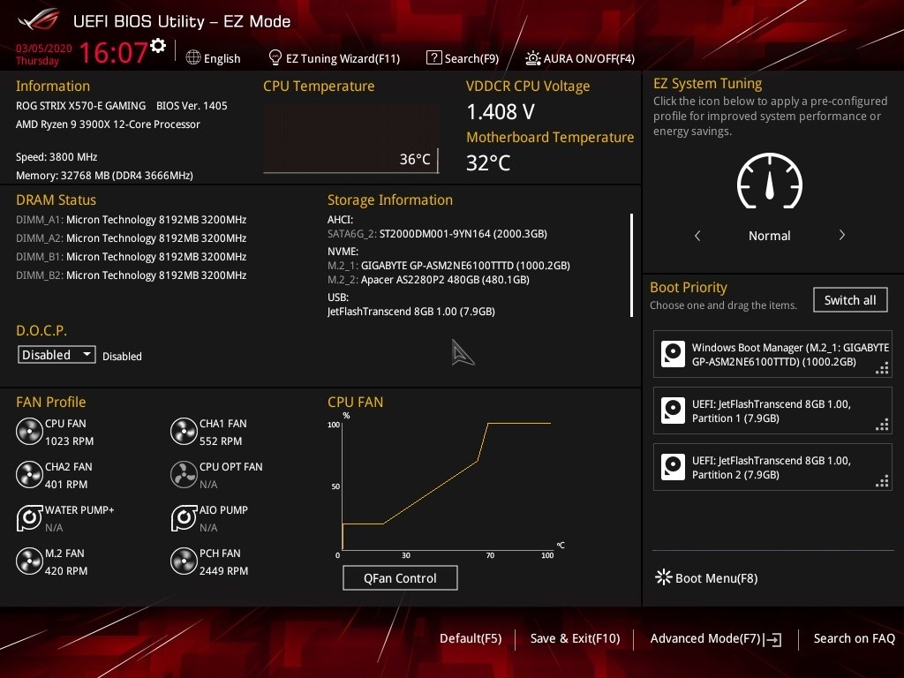Toggle AURA ON/OFF(F4)

coord(580,58)
